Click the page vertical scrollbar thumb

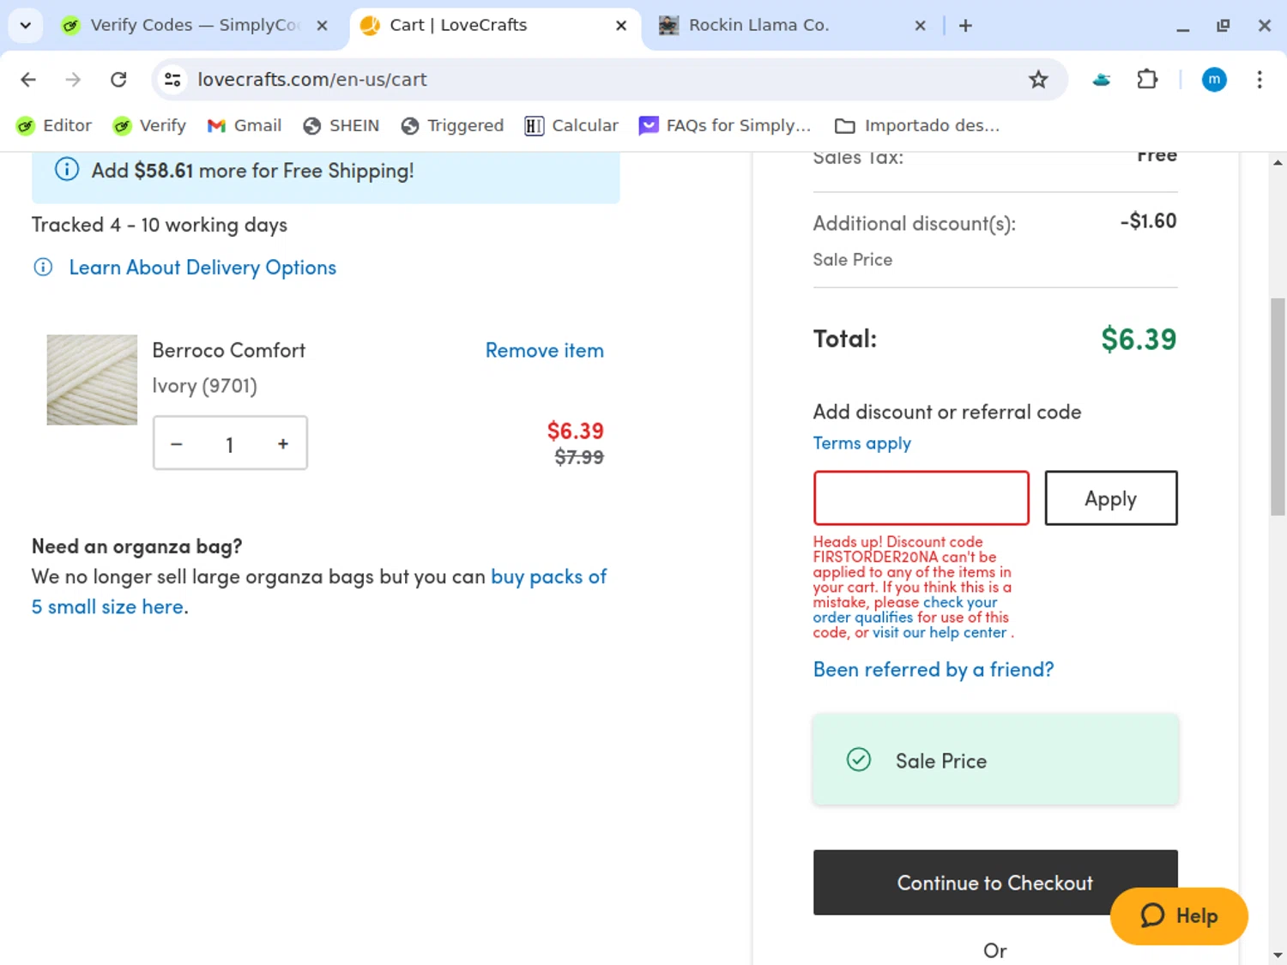click(x=1278, y=407)
